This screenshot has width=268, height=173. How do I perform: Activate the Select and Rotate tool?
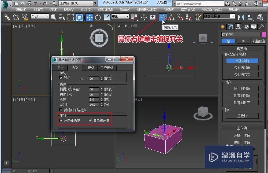click(x=98, y=17)
